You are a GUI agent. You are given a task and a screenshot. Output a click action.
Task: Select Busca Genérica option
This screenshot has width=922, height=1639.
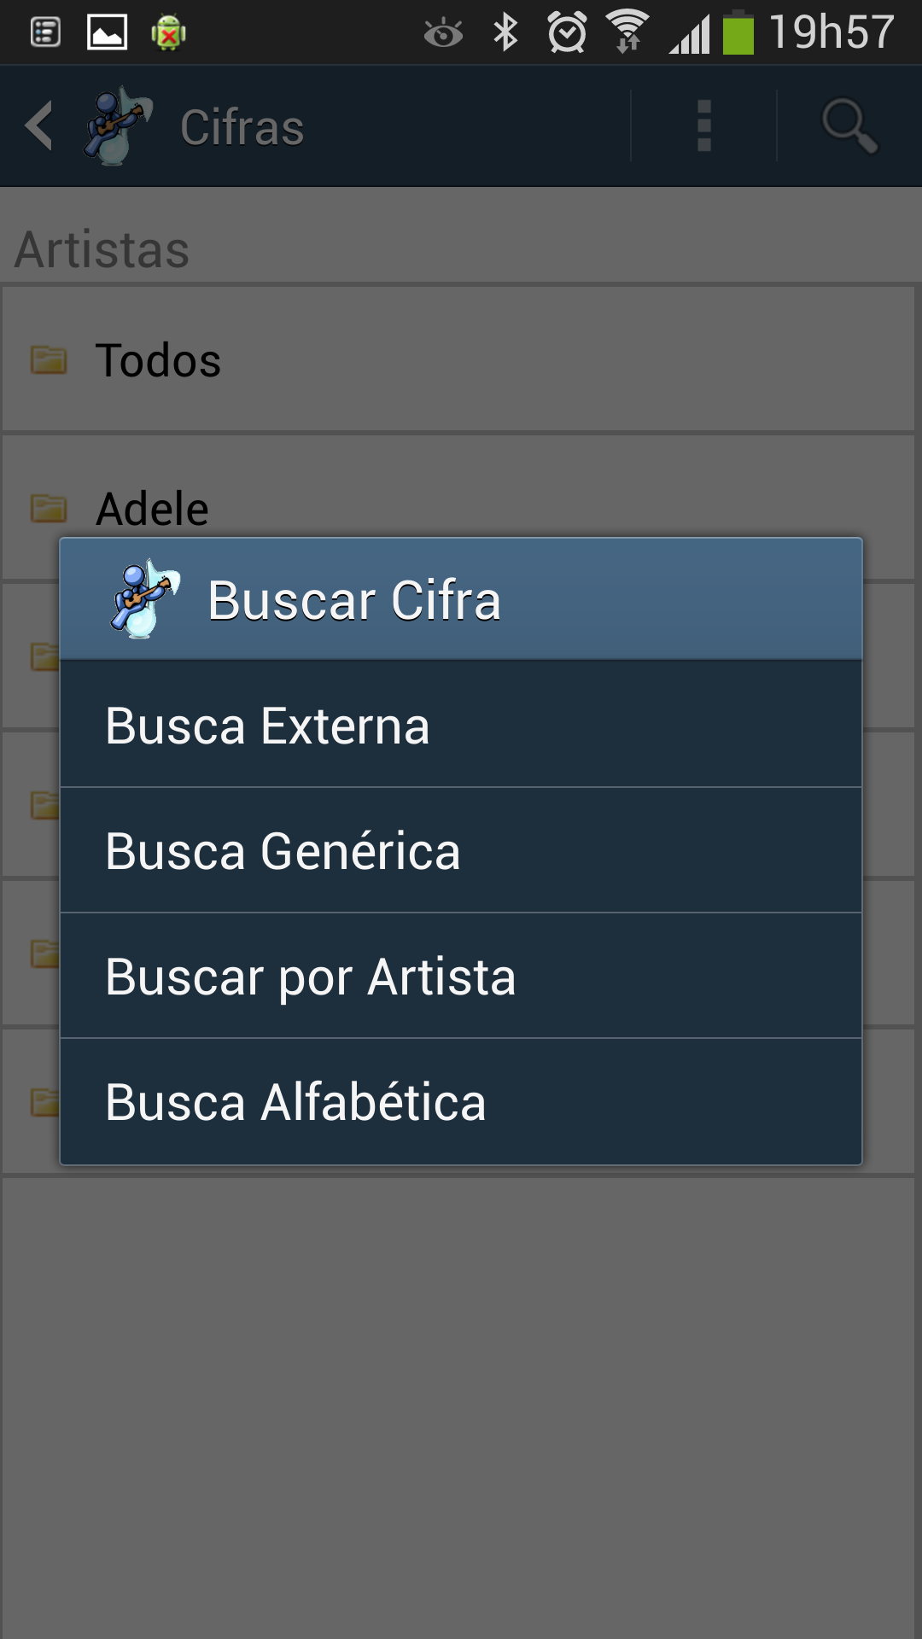(461, 850)
